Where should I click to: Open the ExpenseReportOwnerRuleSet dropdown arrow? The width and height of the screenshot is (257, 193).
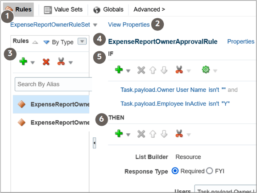point(95,25)
